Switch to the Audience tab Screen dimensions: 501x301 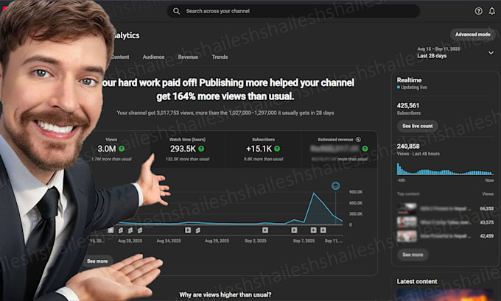point(153,57)
